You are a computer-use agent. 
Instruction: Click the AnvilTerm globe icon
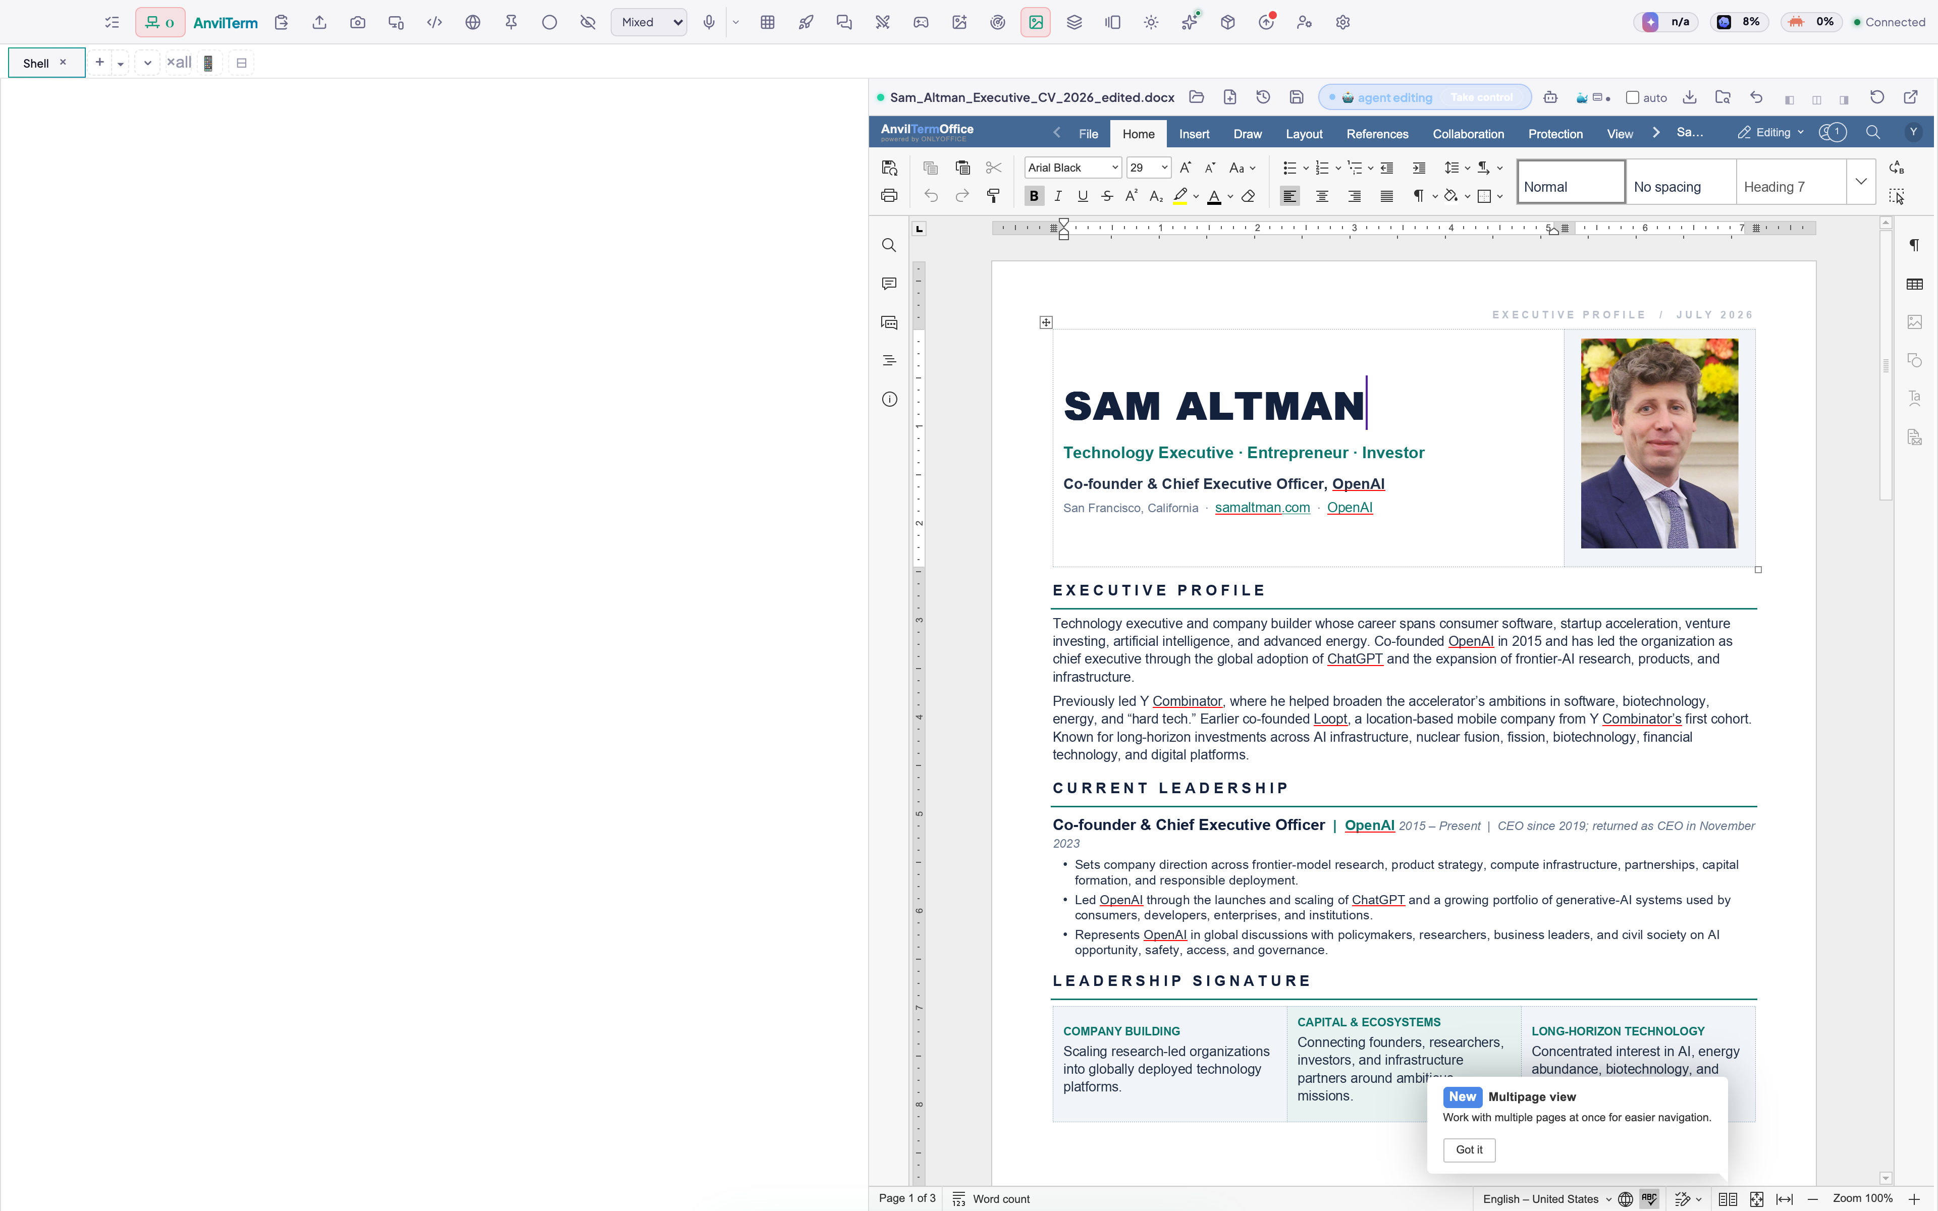(472, 22)
